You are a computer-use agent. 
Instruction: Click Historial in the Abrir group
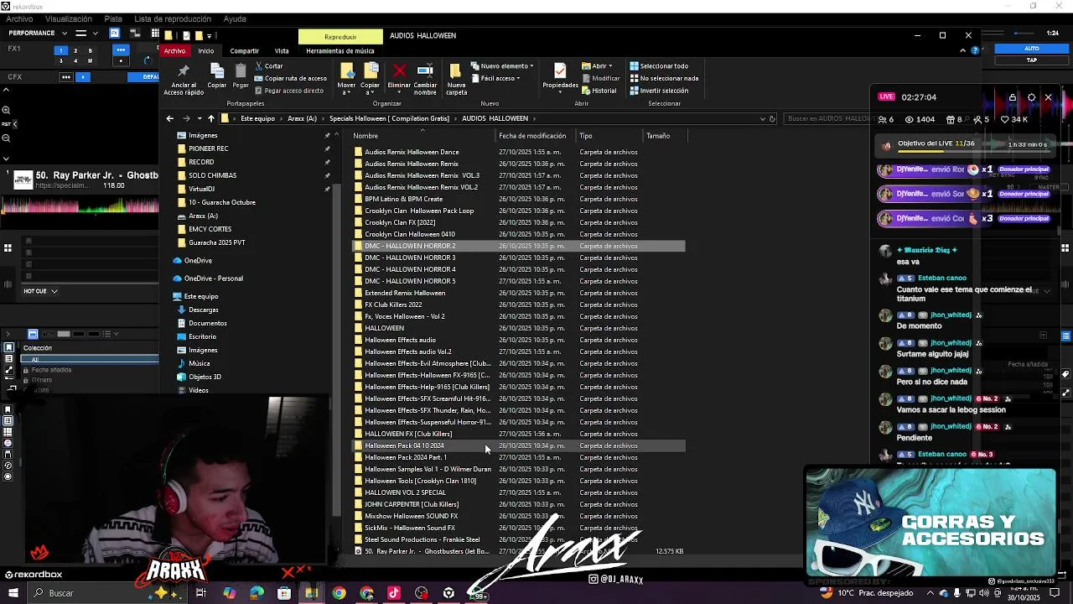[599, 91]
